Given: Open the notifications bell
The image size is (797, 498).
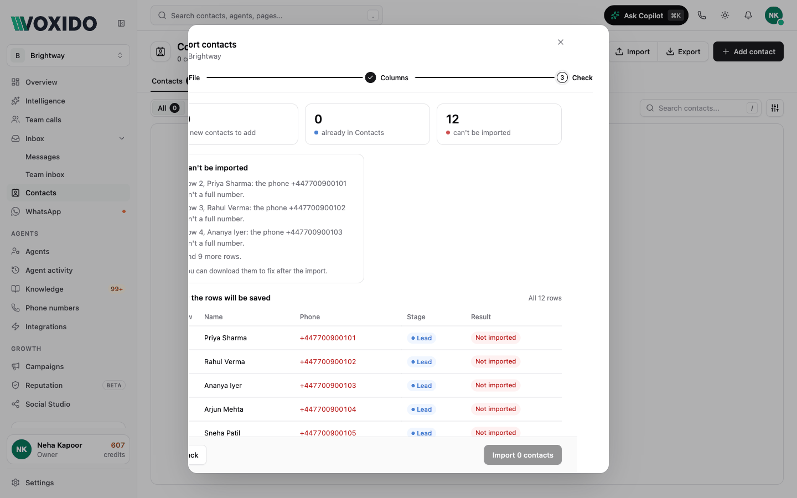Looking at the screenshot, I should point(748,15).
